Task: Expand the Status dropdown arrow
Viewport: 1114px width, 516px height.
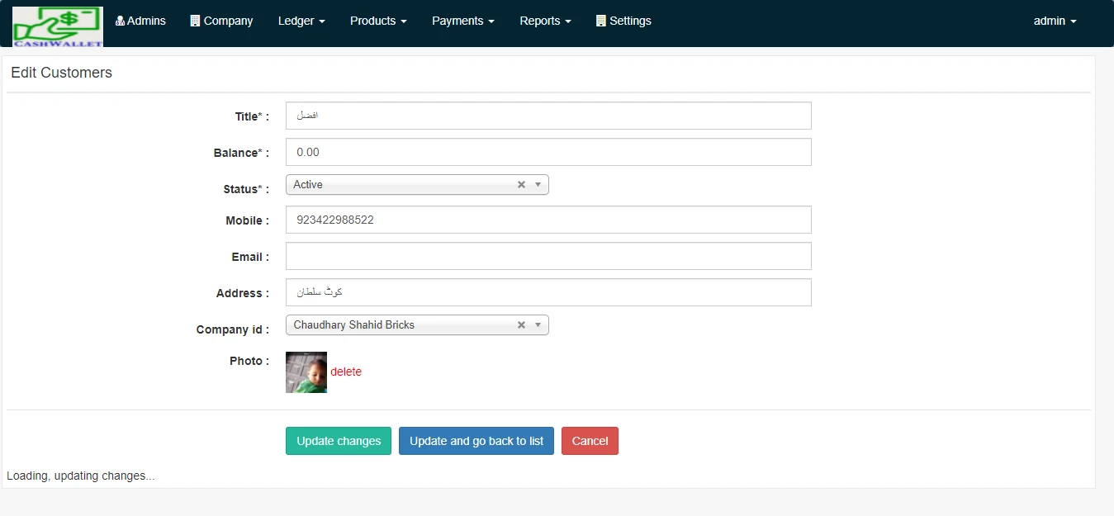Action: (x=538, y=185)
